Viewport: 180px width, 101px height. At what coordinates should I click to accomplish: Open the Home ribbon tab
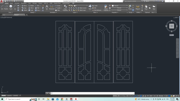pyautogui.click(x=7, y=3)
